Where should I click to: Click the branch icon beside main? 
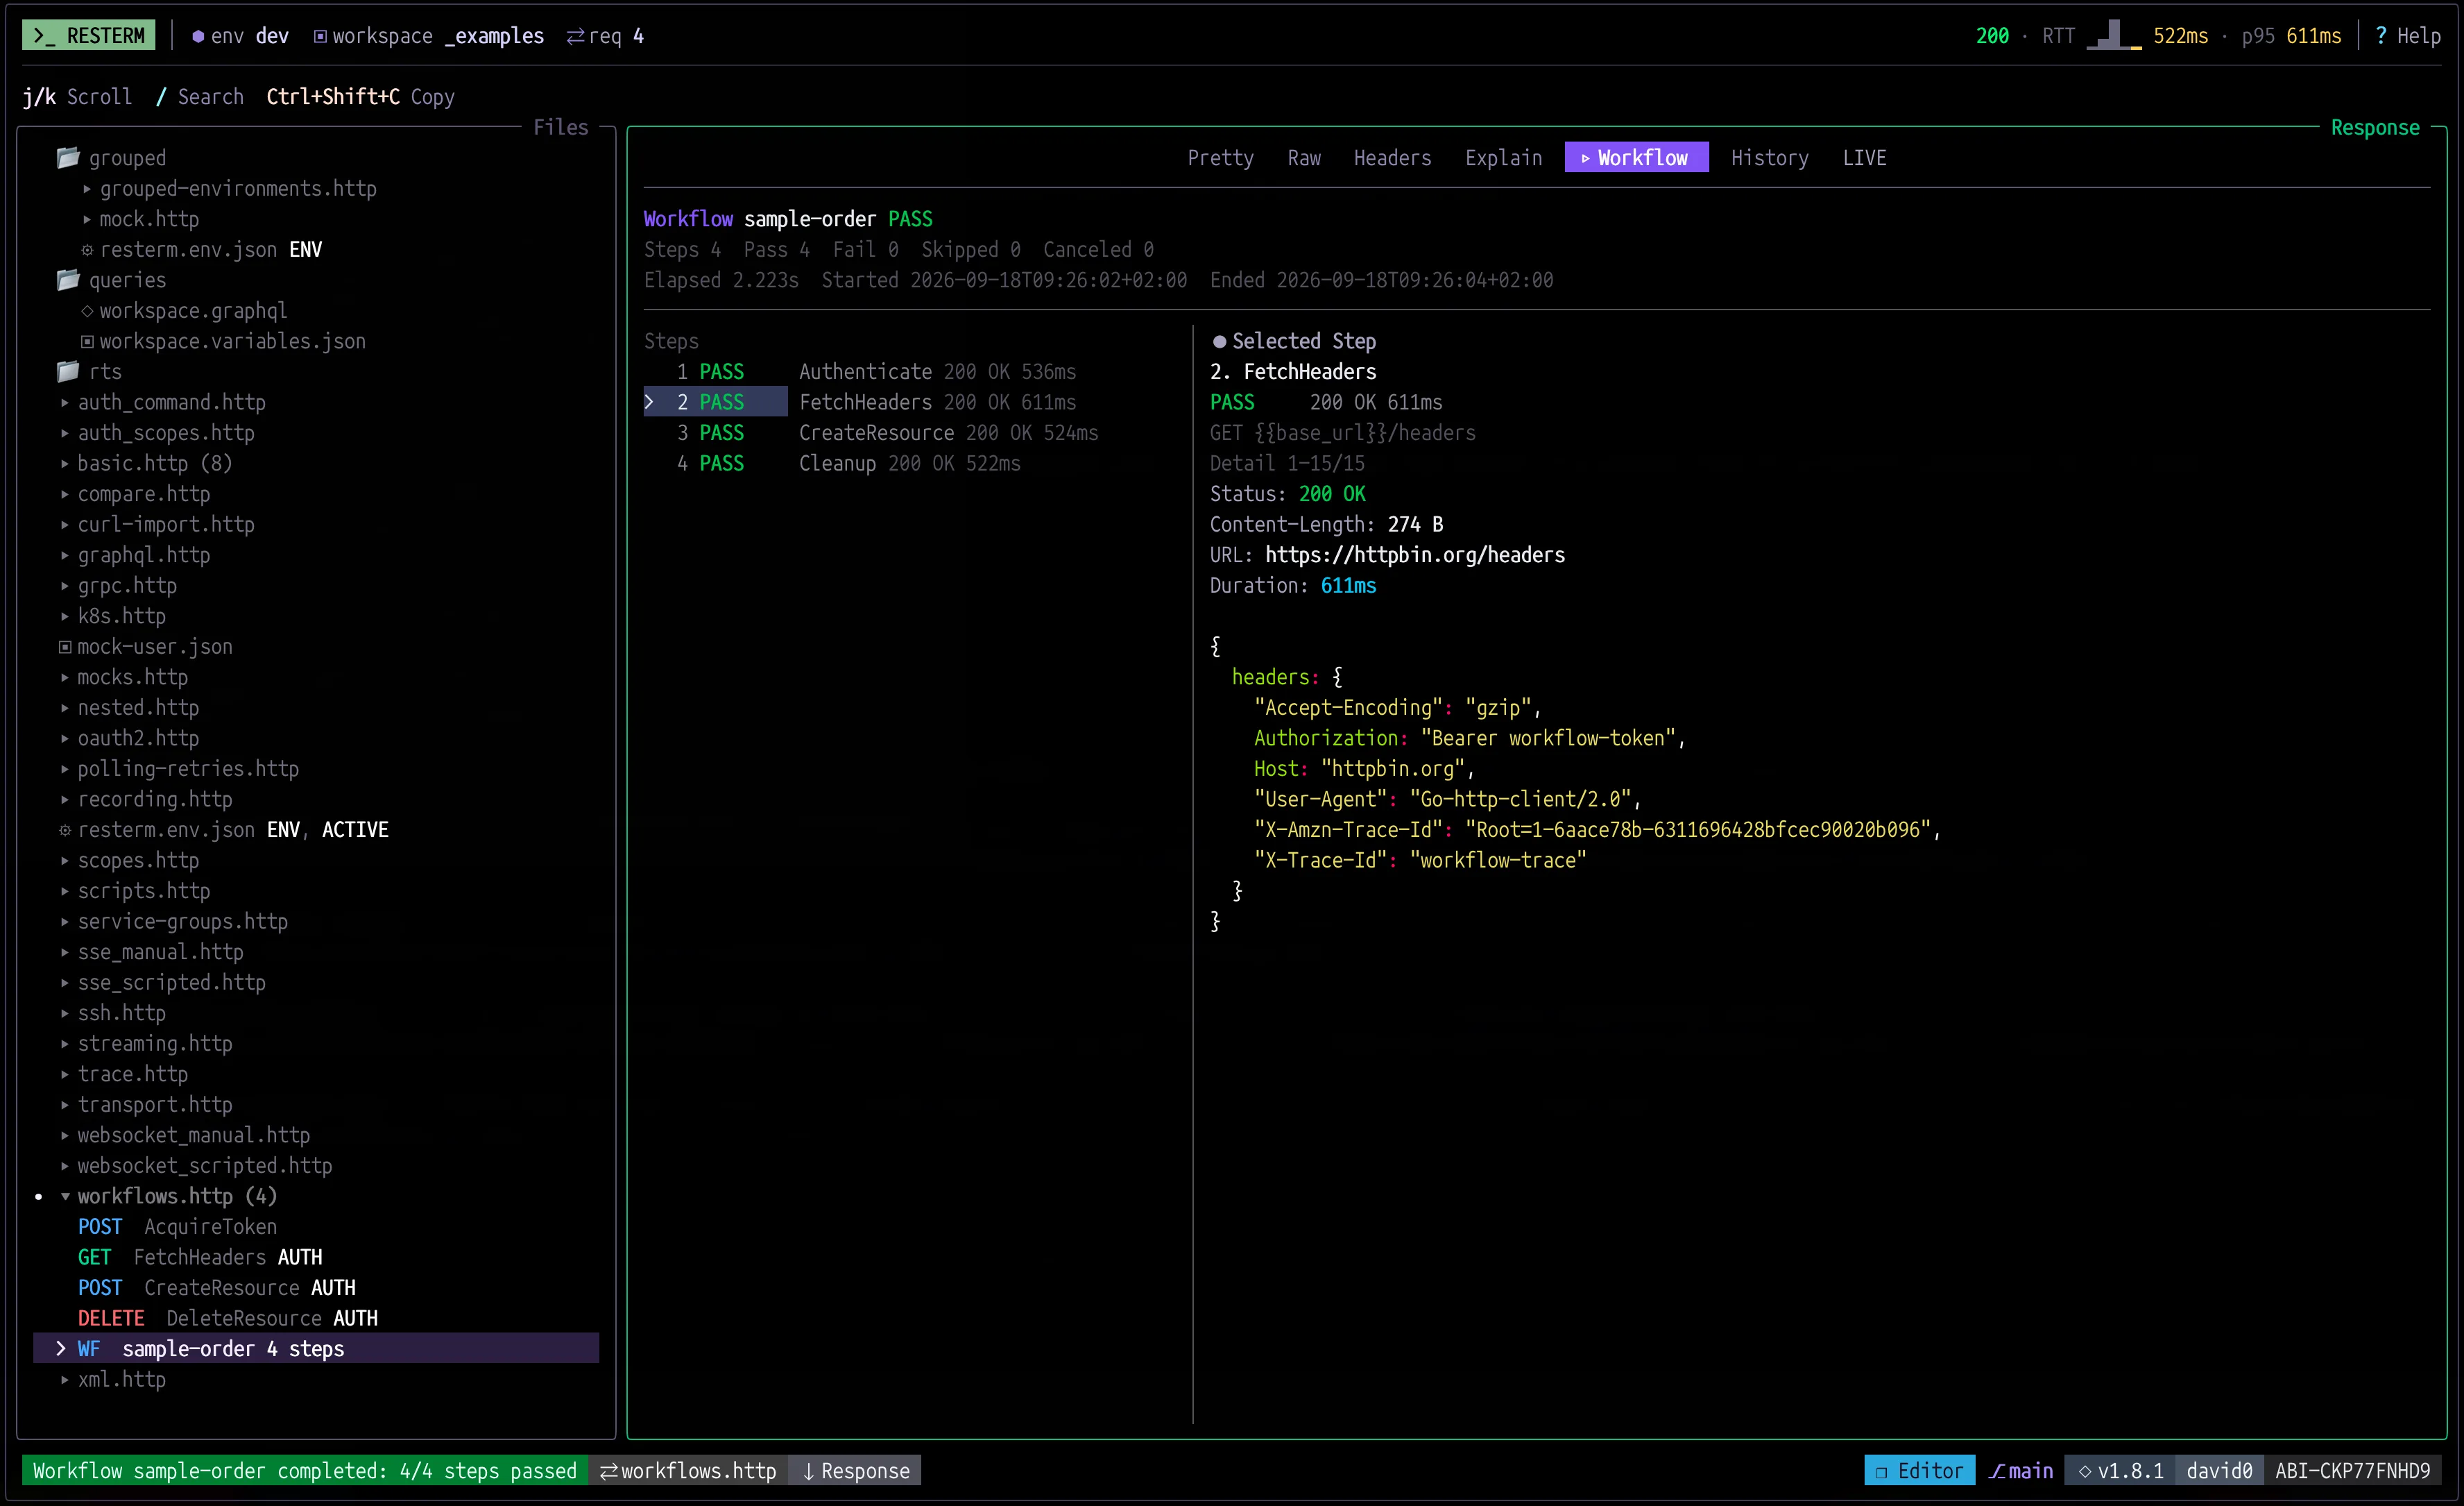tap(1996, 1470)
